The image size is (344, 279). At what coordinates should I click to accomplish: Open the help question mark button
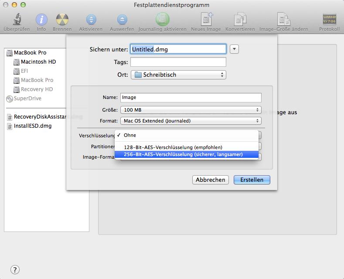point(15,269)
